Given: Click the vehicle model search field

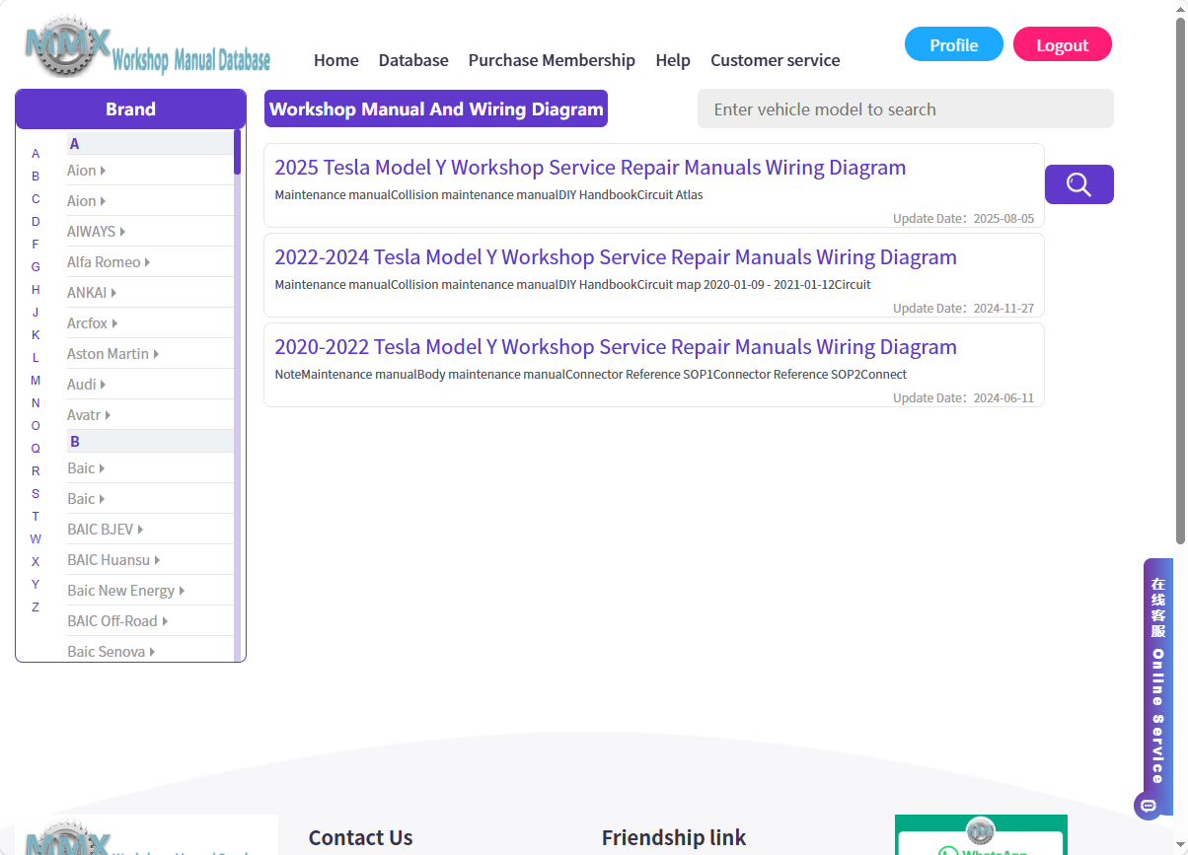Looking at the screenshot, I should (x=906, y=108).
